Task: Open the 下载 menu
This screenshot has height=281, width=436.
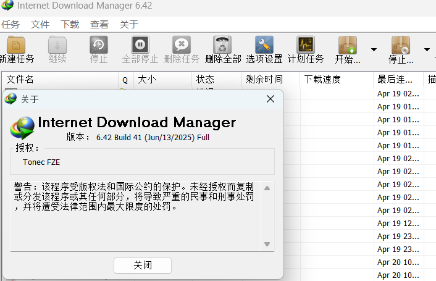Action: pos(70,25)
